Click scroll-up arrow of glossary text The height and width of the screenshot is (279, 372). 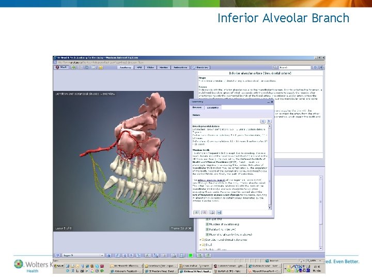(270, 127)
